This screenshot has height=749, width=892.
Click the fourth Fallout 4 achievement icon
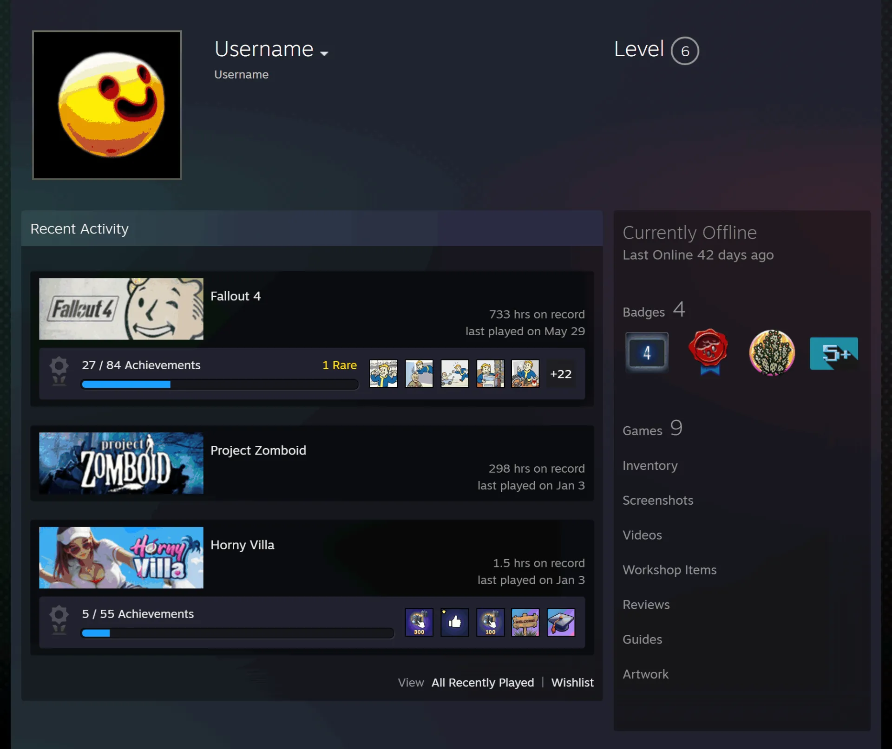[x=490, y=373]
